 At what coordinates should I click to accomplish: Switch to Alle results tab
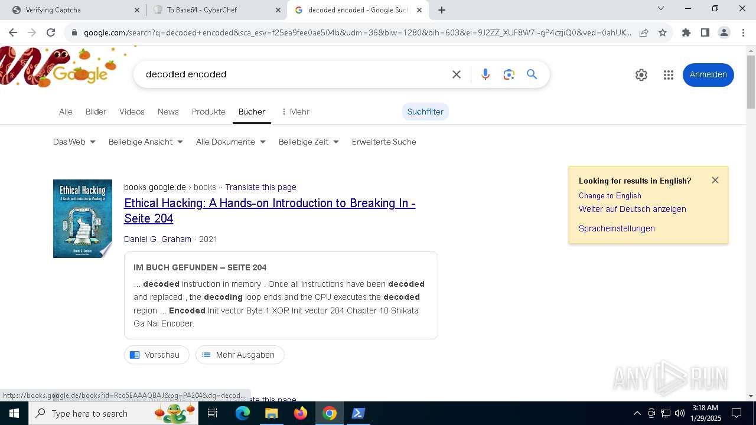66,112
